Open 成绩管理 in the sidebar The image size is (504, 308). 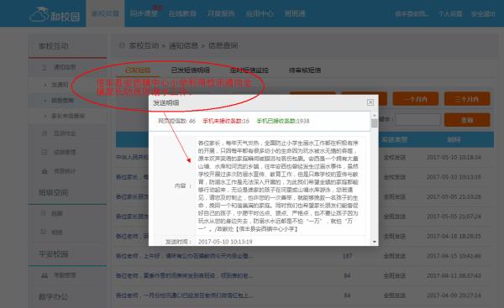pos(65,152)
